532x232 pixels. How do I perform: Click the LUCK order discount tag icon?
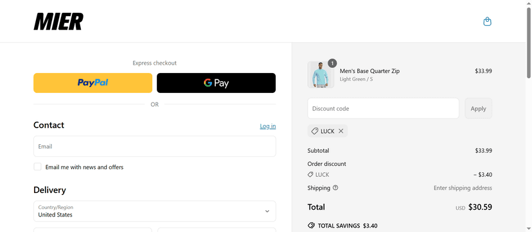[310, 175]
